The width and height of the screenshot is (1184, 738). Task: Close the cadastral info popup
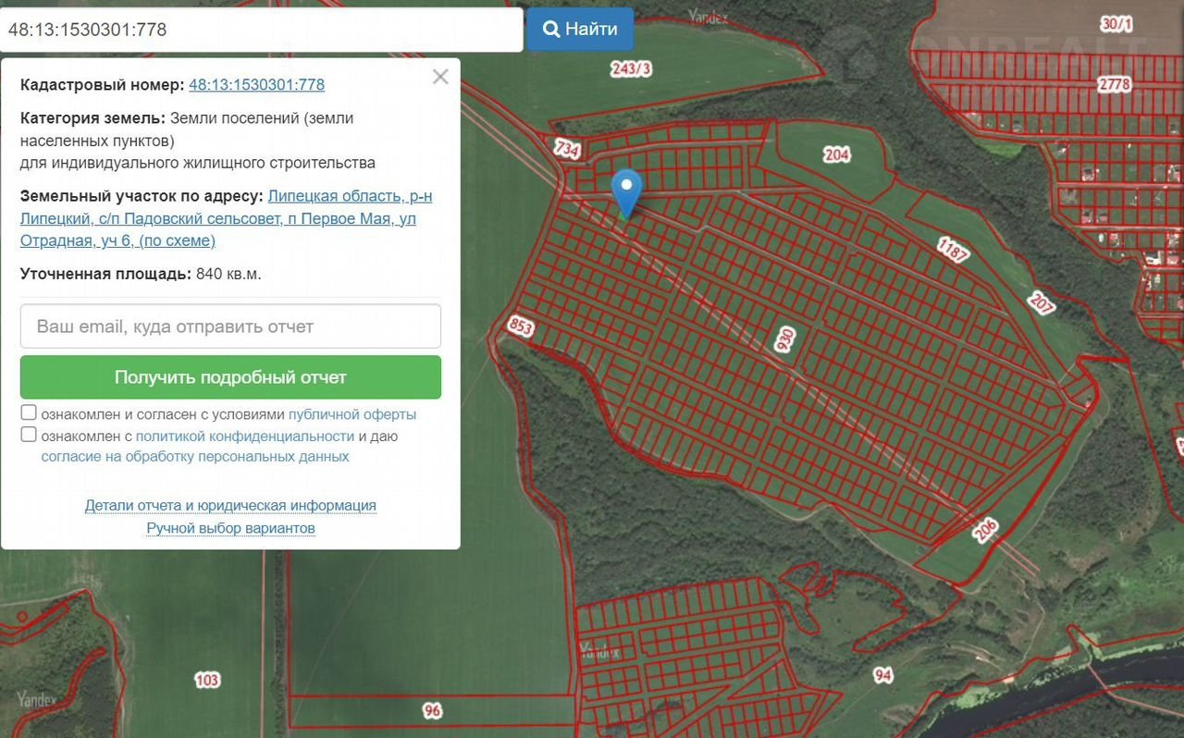(440, 77)
